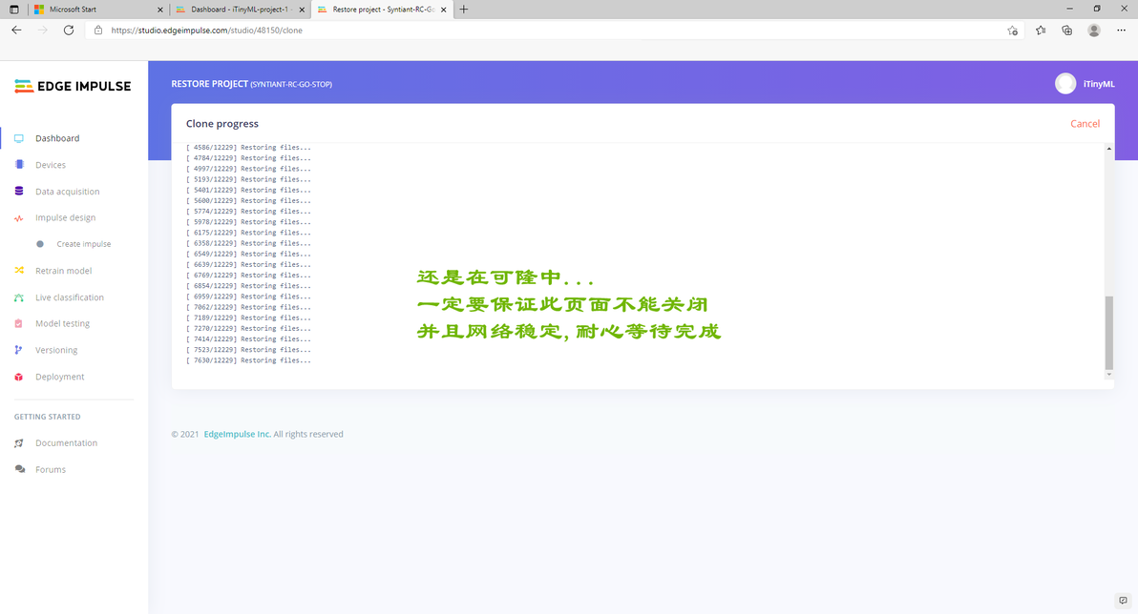Open feedback icon at page bottom corner

pos(1123,601)
